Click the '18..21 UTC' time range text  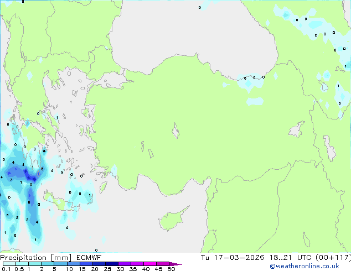coord(290,258)
